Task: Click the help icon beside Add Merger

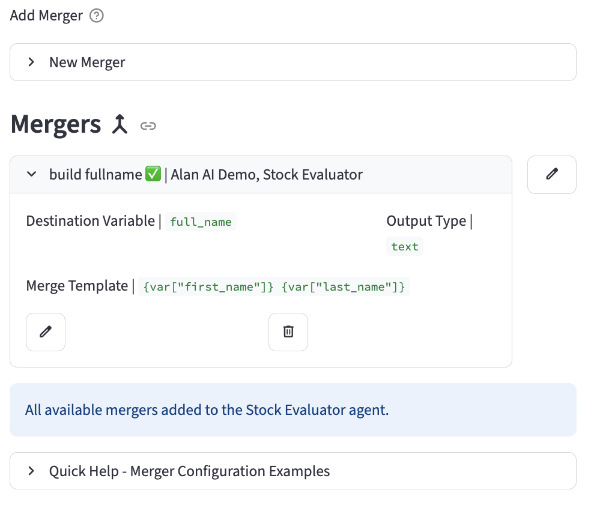Action: (x=96, y=16)
